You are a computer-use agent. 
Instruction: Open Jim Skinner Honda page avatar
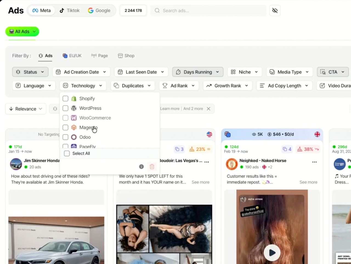[x=16, y=164]
